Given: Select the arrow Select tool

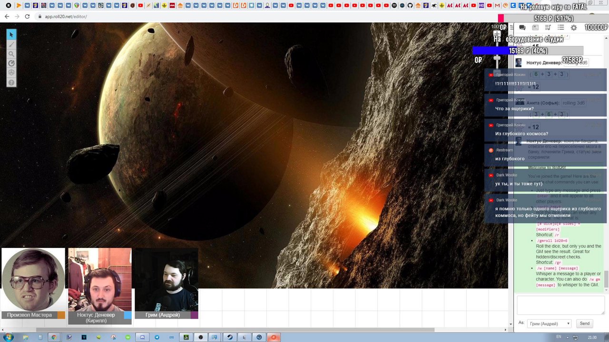Looking at the screenshot, I should 11,34.
